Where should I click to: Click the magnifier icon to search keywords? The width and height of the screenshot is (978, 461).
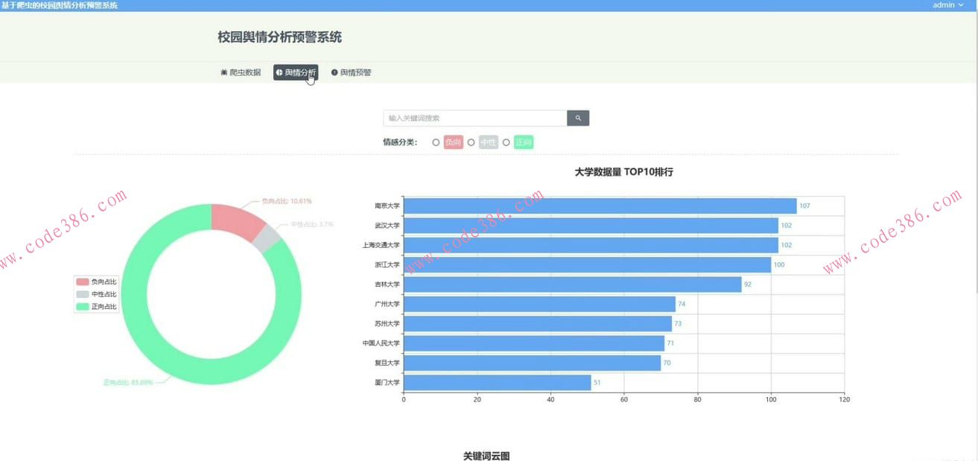point(577,118)
